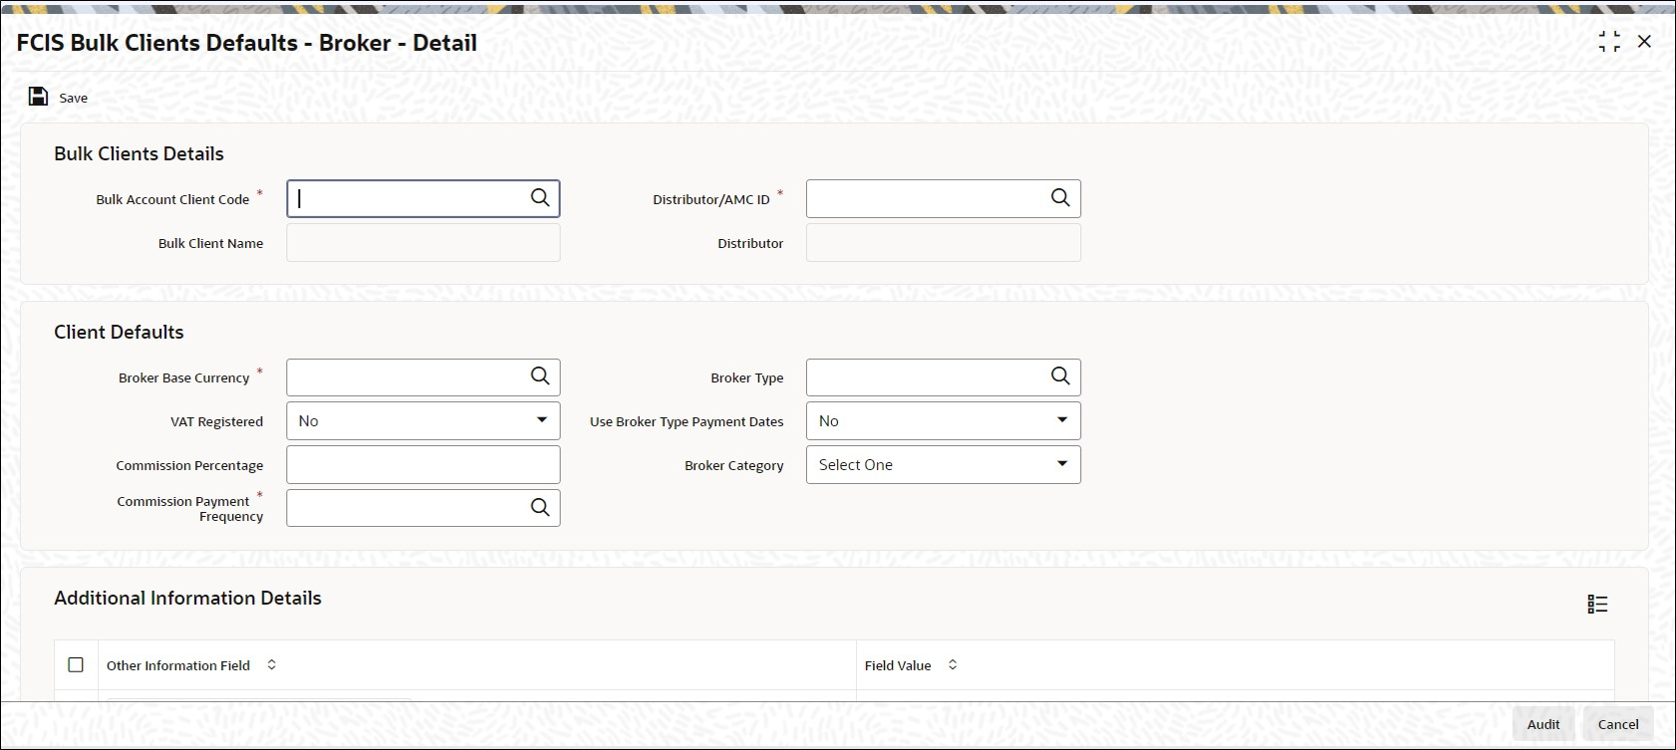Click the Audit button
The image size is (1676, 750).
pyautogui.click(x=1543, y=724)
